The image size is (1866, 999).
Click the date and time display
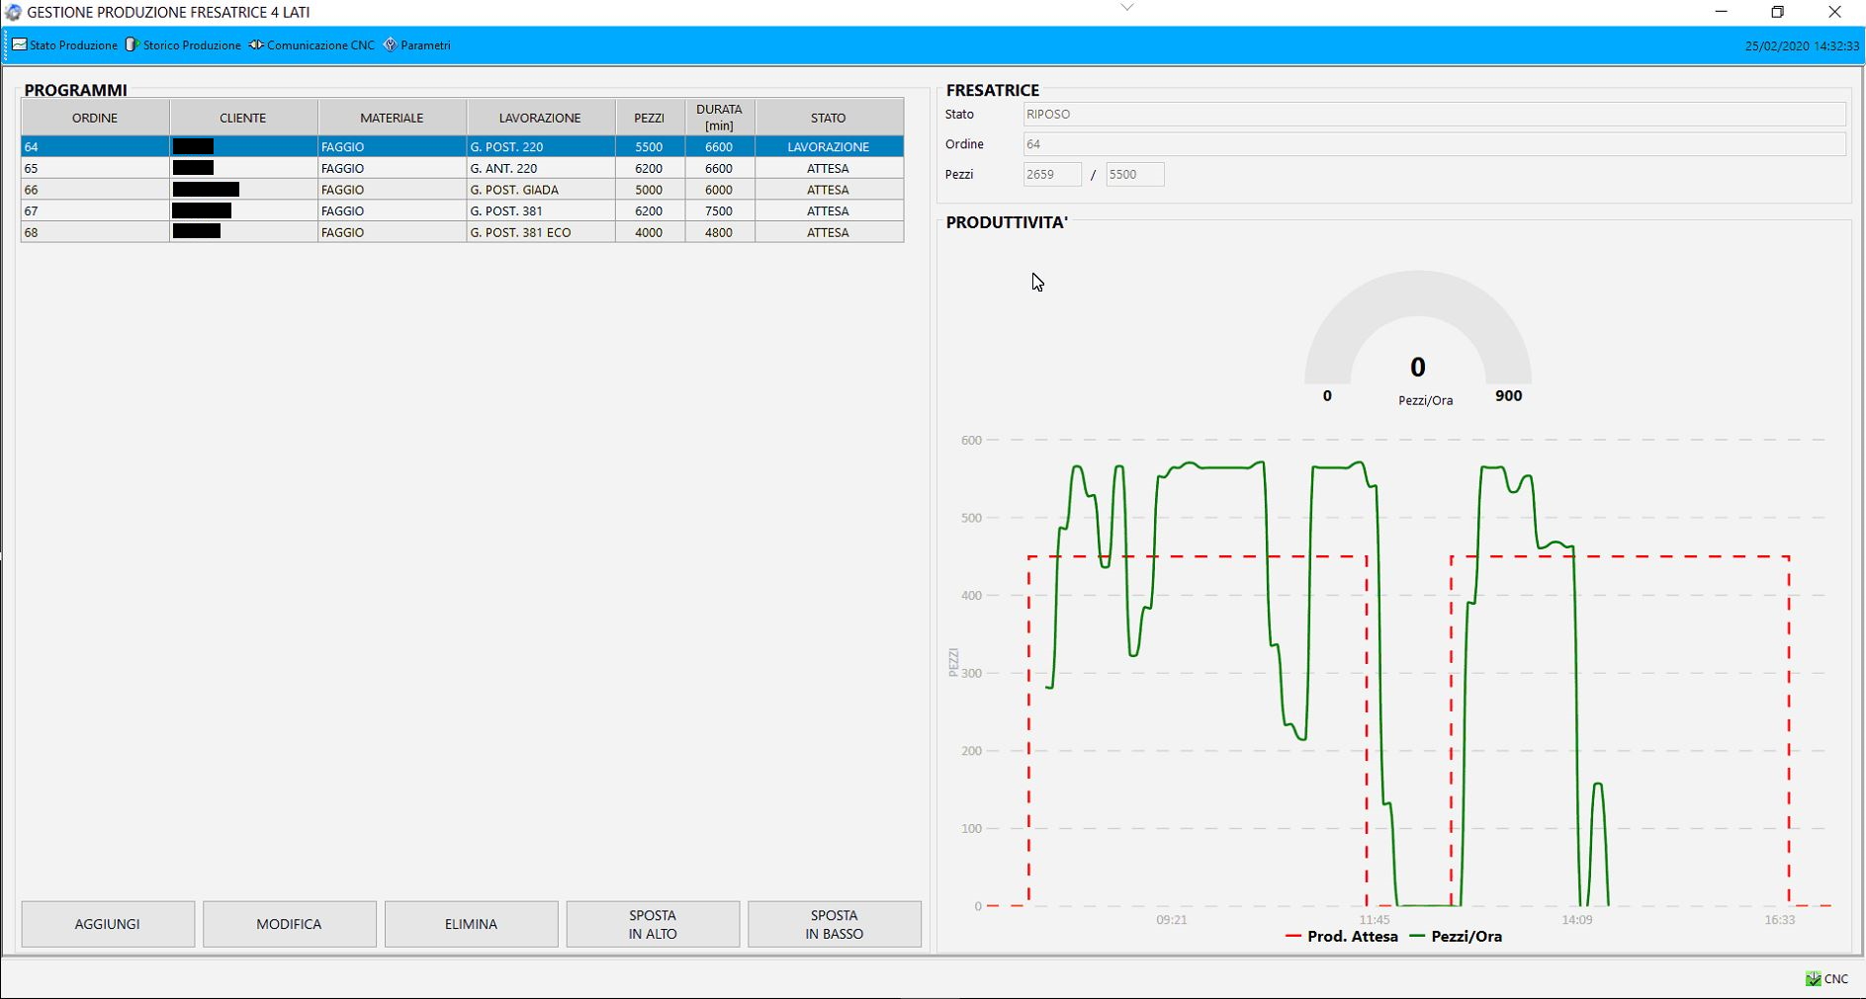(1802, 46)
